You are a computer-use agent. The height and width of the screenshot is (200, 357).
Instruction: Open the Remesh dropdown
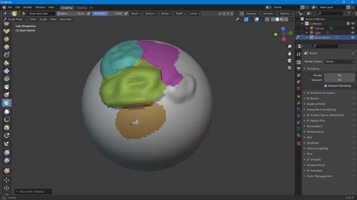click(x=269, y=13)
